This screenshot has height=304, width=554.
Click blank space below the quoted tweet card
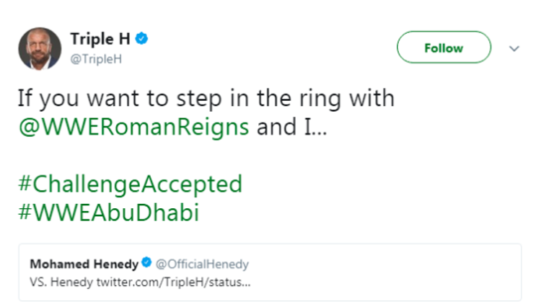coord(277,301)
